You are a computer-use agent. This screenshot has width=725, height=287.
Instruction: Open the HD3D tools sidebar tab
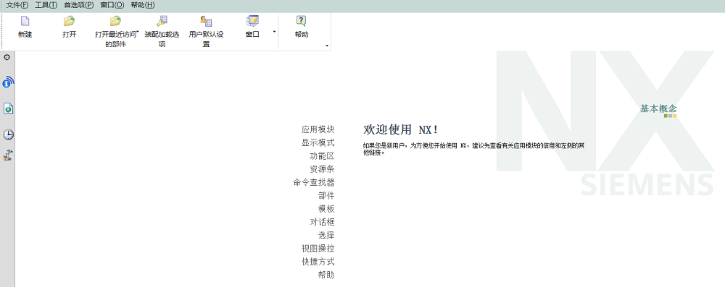(8, 82)
